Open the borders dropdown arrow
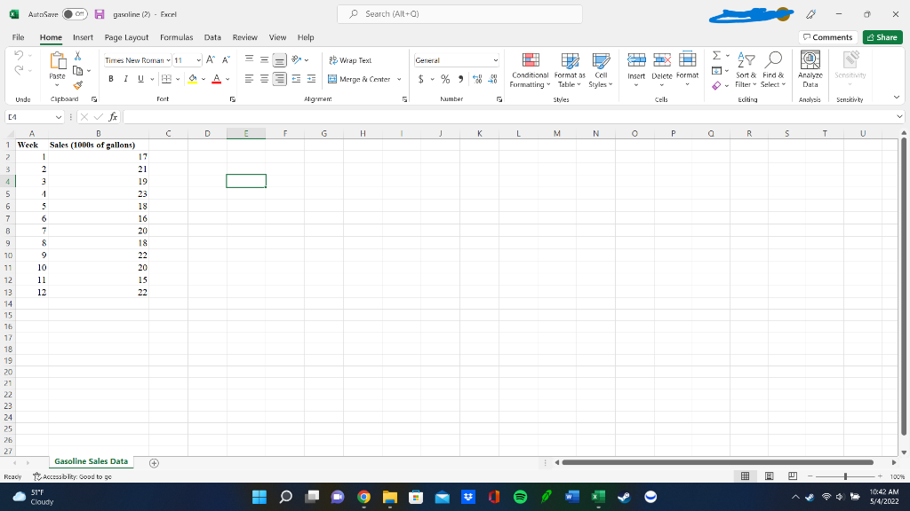The image size is (910, 511). 178,79
